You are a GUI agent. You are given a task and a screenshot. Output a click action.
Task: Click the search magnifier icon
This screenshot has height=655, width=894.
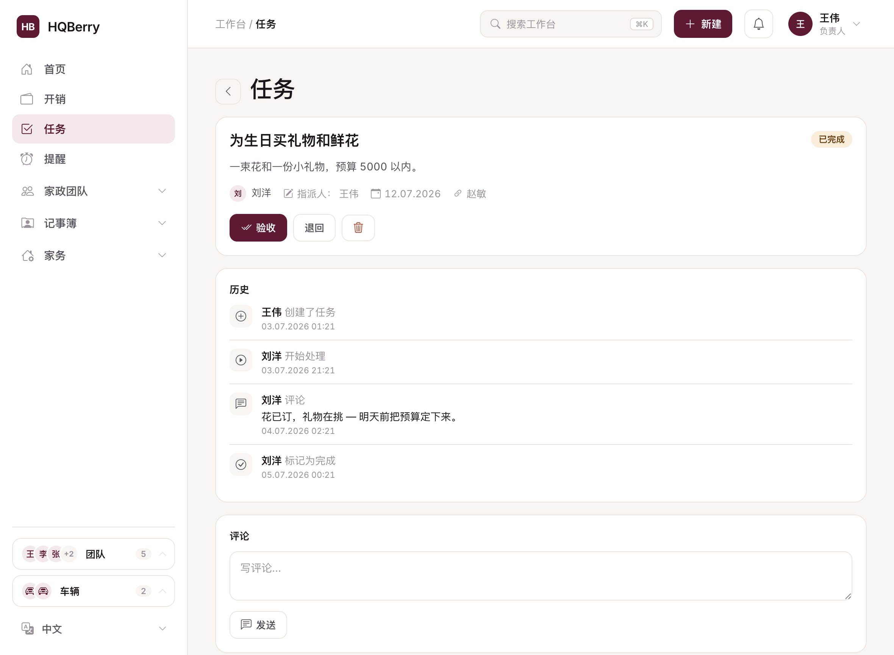[x=495, y=24]
